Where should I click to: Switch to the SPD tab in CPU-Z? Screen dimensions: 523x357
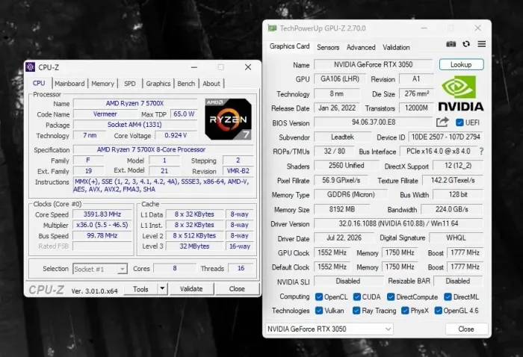(130, 84)
